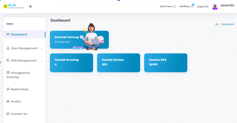
Task: Click the Logout text link
Action: [201, 7]
